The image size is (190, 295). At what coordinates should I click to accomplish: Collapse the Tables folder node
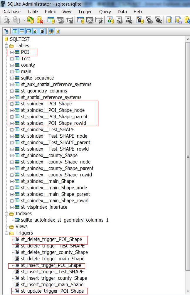pos(6,46)
